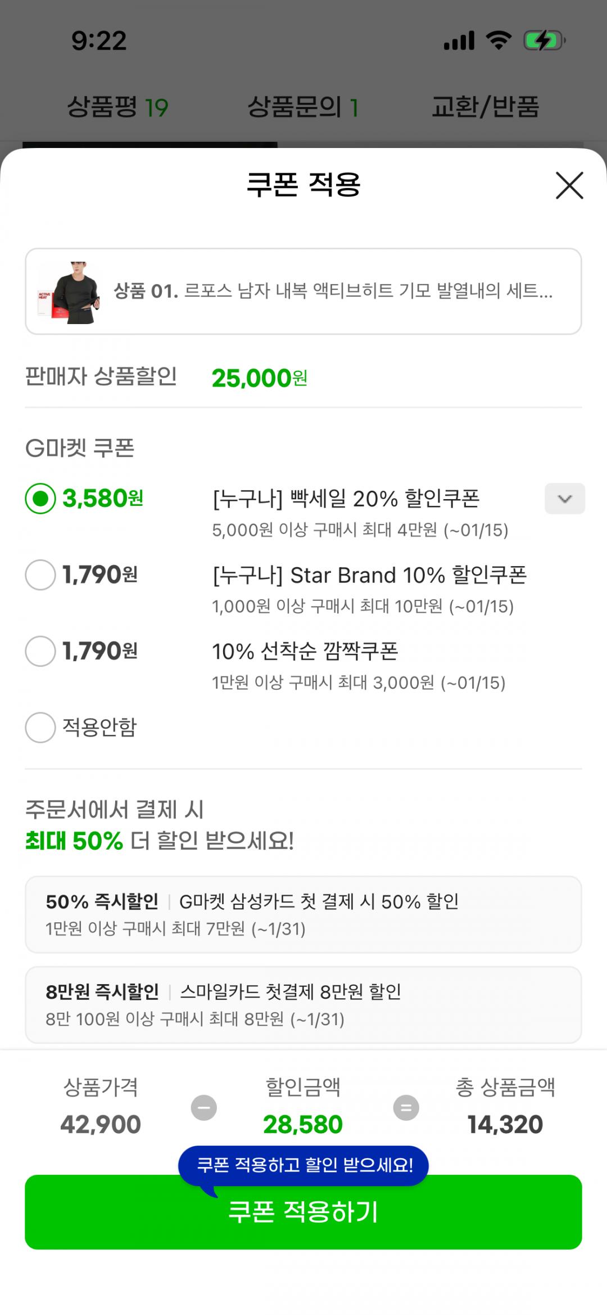This screenshot has width=607, height=1315.
Task: Tap the 스마일카드 8만원 즉시할인 offer card
Action: click(x=303, y=1004)
